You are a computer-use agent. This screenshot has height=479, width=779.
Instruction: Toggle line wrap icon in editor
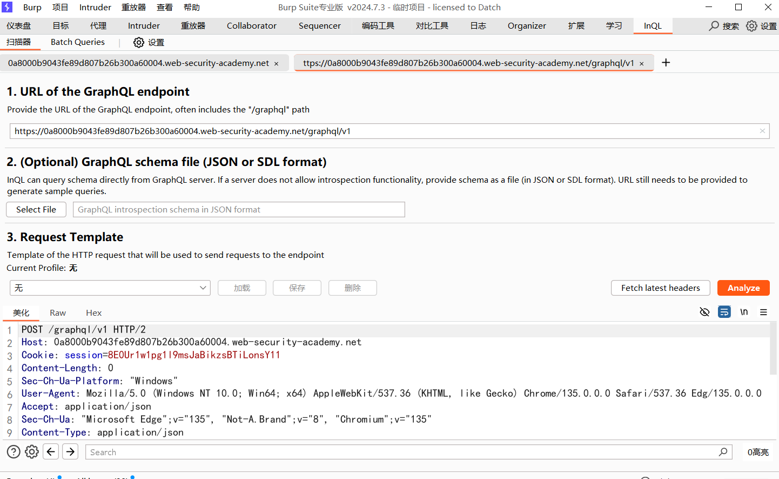pos(724,312)
